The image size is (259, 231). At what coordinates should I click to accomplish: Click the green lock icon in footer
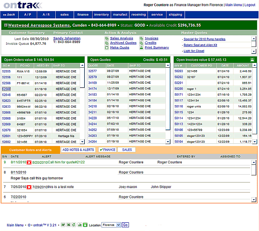click(85, 225)
